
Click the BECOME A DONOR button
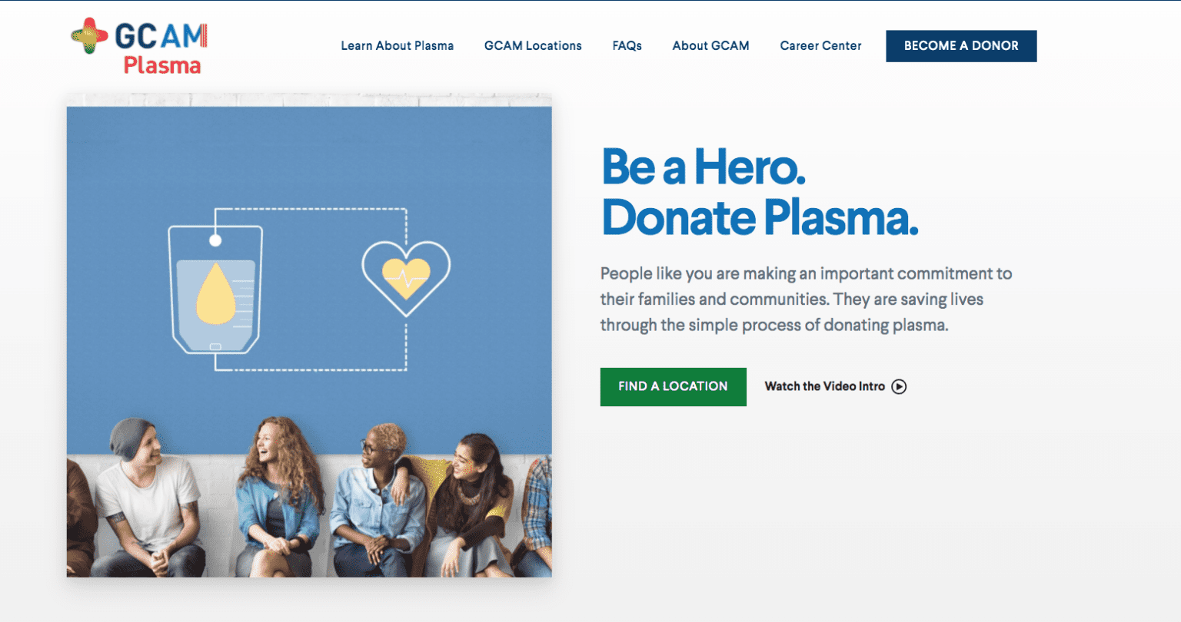click(x=961, y=45)
